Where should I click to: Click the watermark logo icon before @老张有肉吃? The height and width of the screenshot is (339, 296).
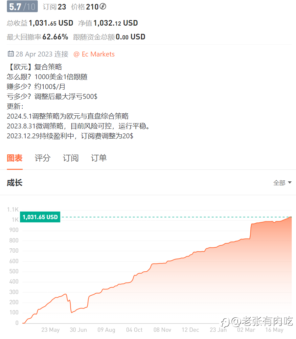click(x=225, y=321)
